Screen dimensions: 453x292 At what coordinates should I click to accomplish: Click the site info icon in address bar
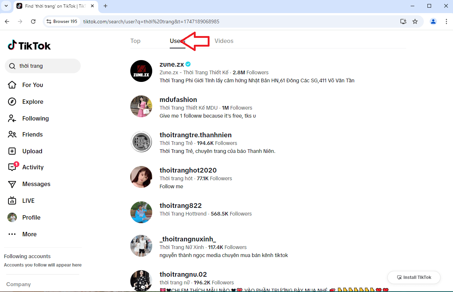coord(49,21)
